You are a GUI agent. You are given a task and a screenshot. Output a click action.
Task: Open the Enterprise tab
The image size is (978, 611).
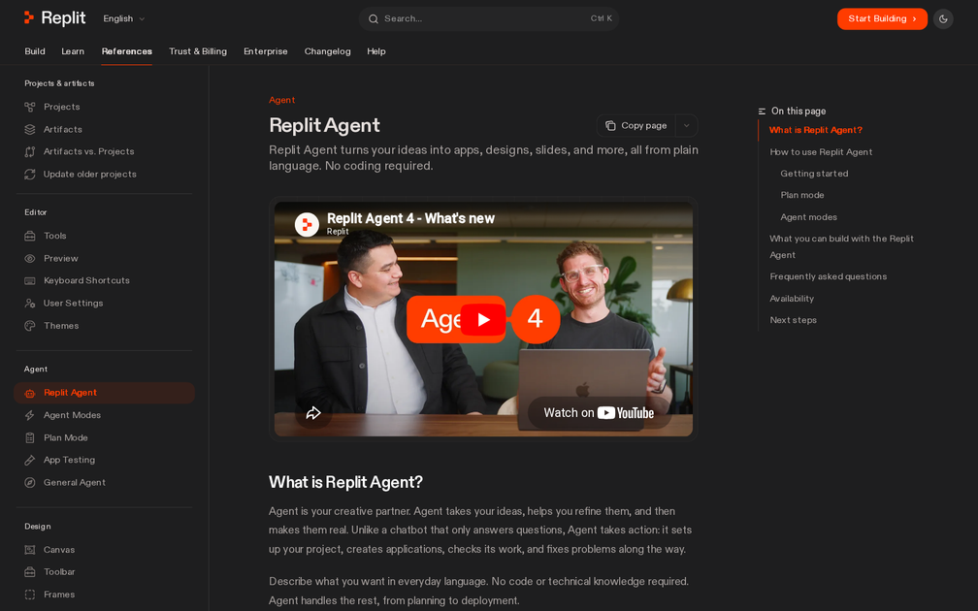pos(266,51)
